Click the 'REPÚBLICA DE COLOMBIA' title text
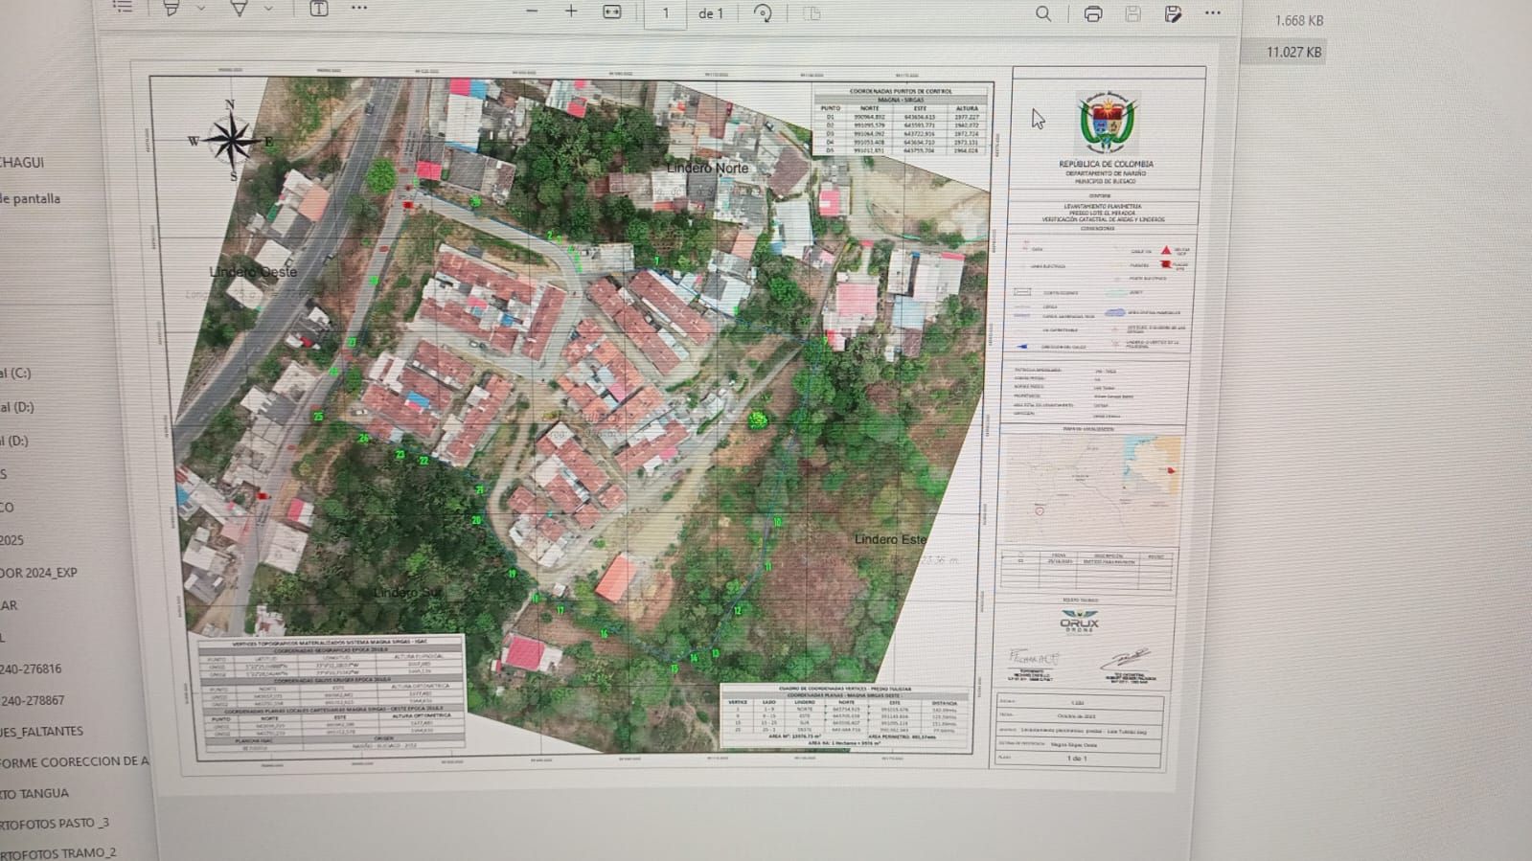The image size is (1532, 861). (x=1106, y=164)
